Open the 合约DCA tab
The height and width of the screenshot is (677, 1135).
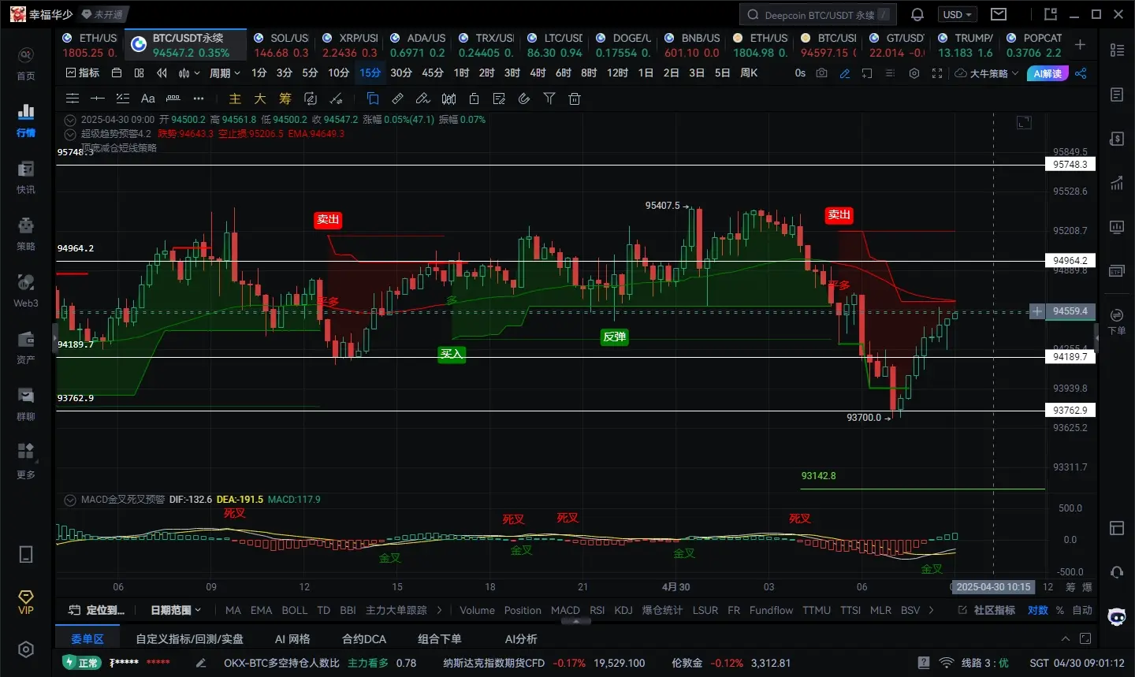(x=364, y=638)
